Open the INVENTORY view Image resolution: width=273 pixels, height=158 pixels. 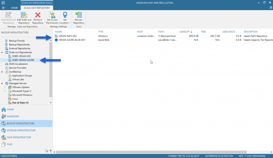coord(26,116)
